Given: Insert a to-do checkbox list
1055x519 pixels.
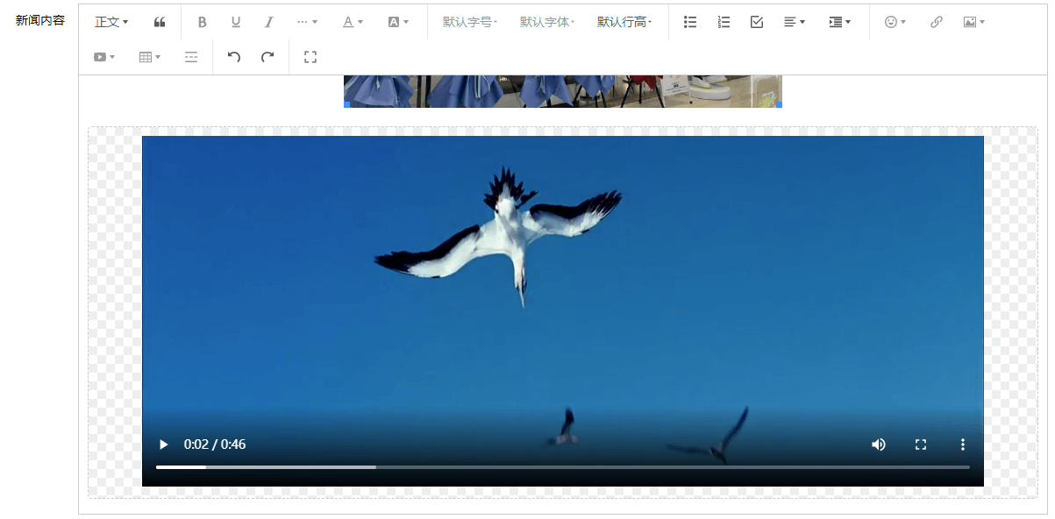Looking at the screenshot, I should (757, 22).
